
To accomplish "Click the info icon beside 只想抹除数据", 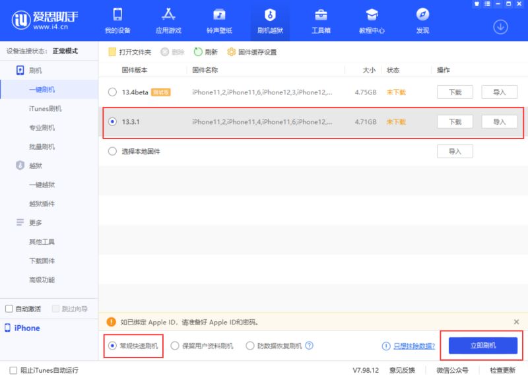I will [386, 346].
